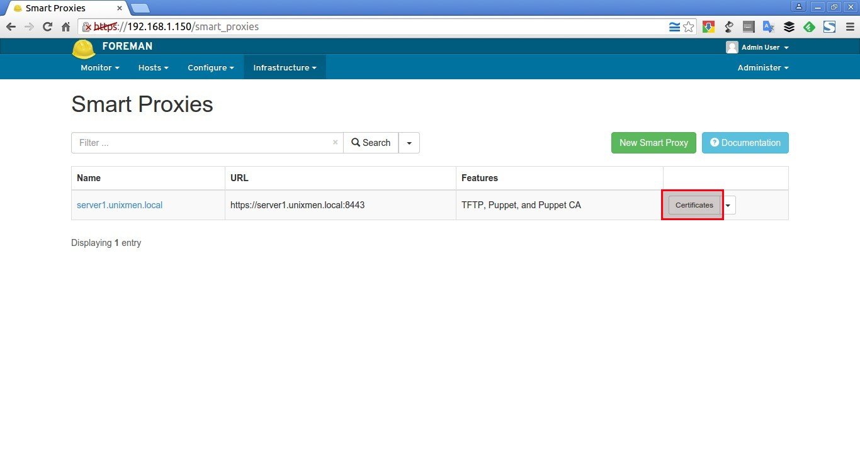
Task: Open the browser home page icon
Action: click(65, 27)
